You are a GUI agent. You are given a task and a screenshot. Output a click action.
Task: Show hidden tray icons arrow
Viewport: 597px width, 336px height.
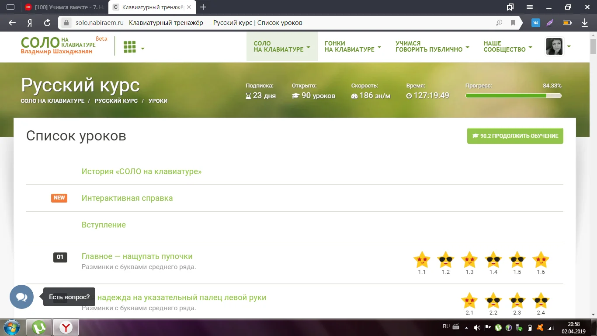point(467,327)
